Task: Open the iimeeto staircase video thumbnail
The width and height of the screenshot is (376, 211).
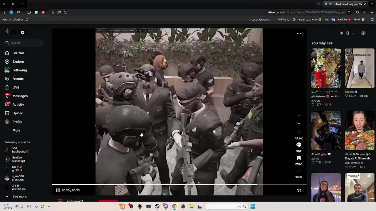Action: coord(360,68)
